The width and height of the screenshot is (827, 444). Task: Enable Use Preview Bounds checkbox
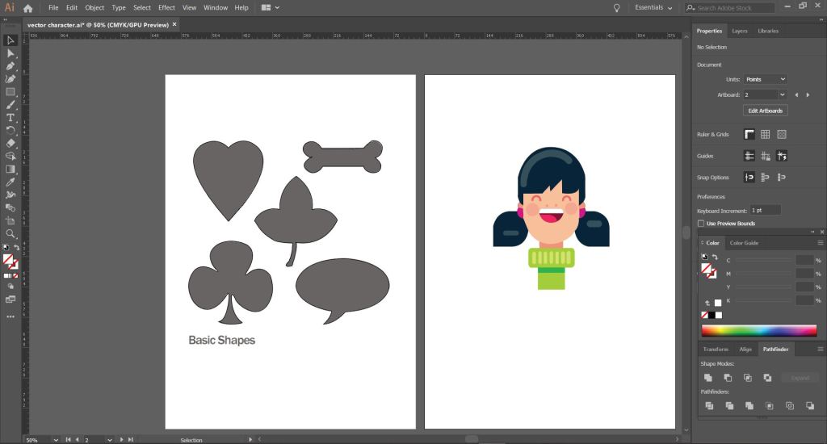[x=700, y=224]
